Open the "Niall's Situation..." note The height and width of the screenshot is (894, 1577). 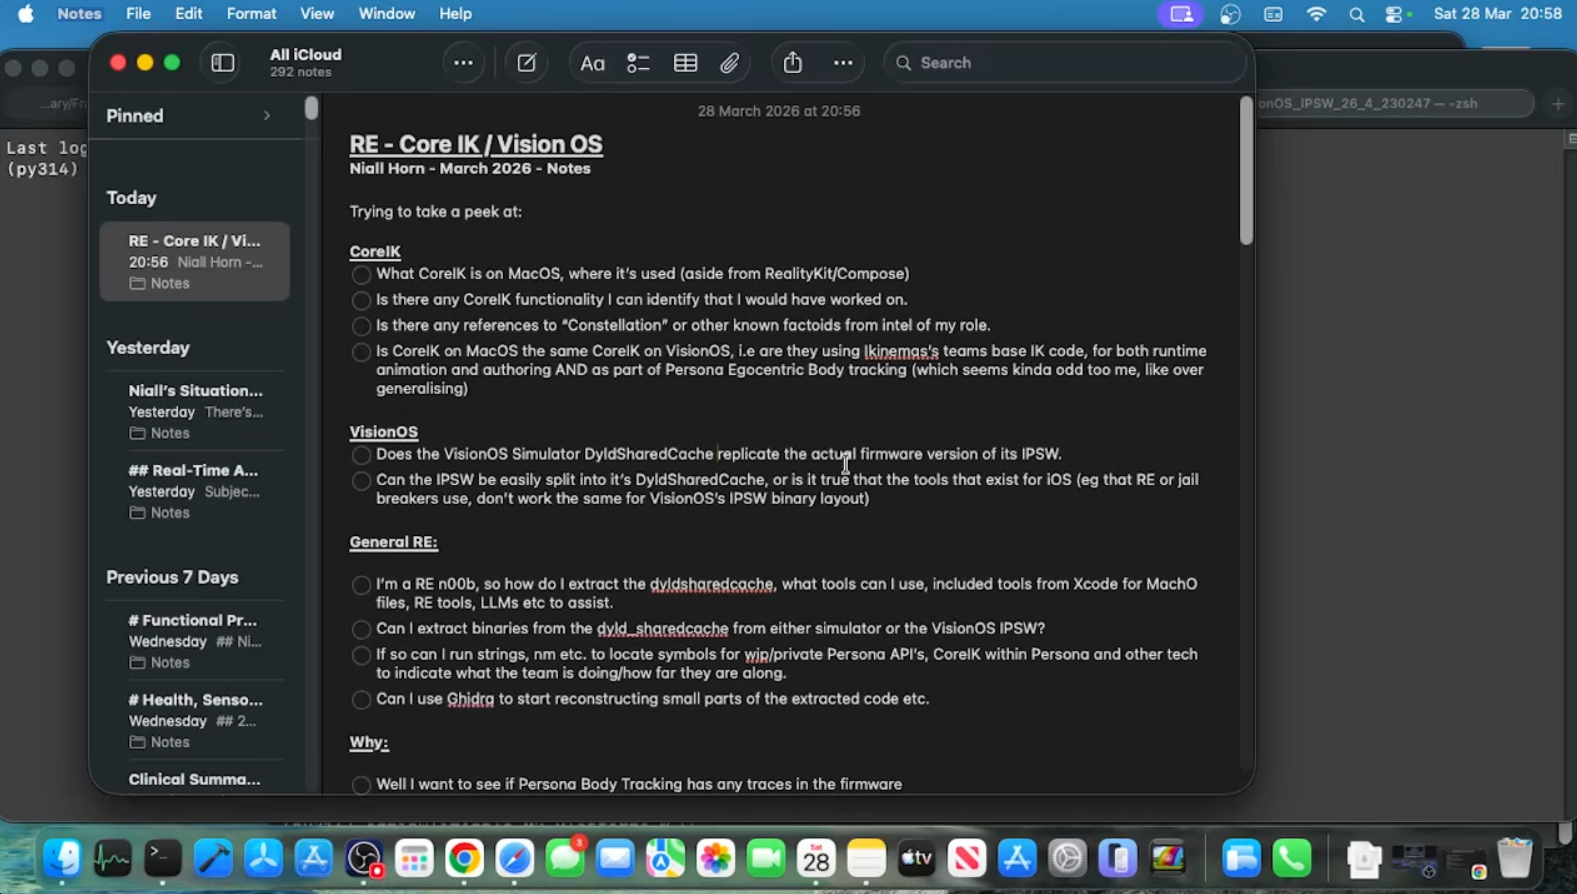[195, 411]
